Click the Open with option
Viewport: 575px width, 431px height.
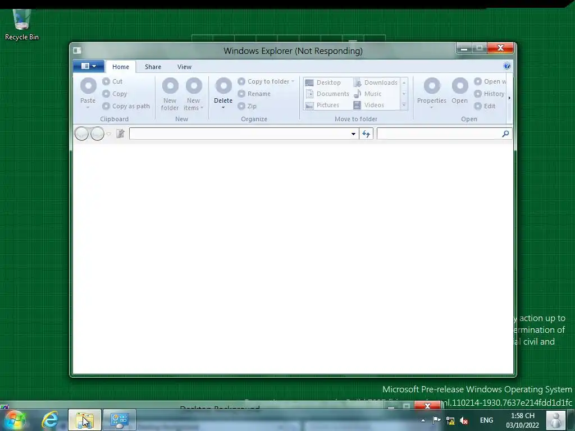tap(490, 81)
